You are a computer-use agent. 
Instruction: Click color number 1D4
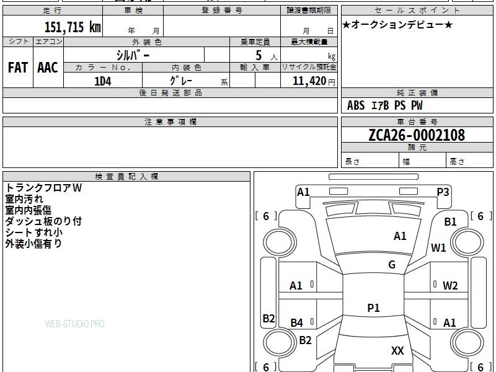point(103,81)
